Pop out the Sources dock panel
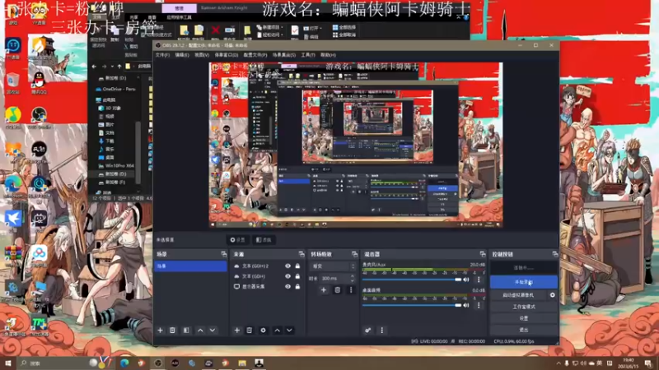 [301, 254]
